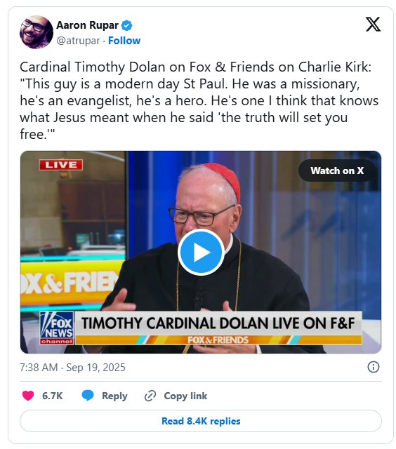Screen dimensions: 396x449
Task: Open the Aaron Rupar display name
Action: (x=87, y=25)
